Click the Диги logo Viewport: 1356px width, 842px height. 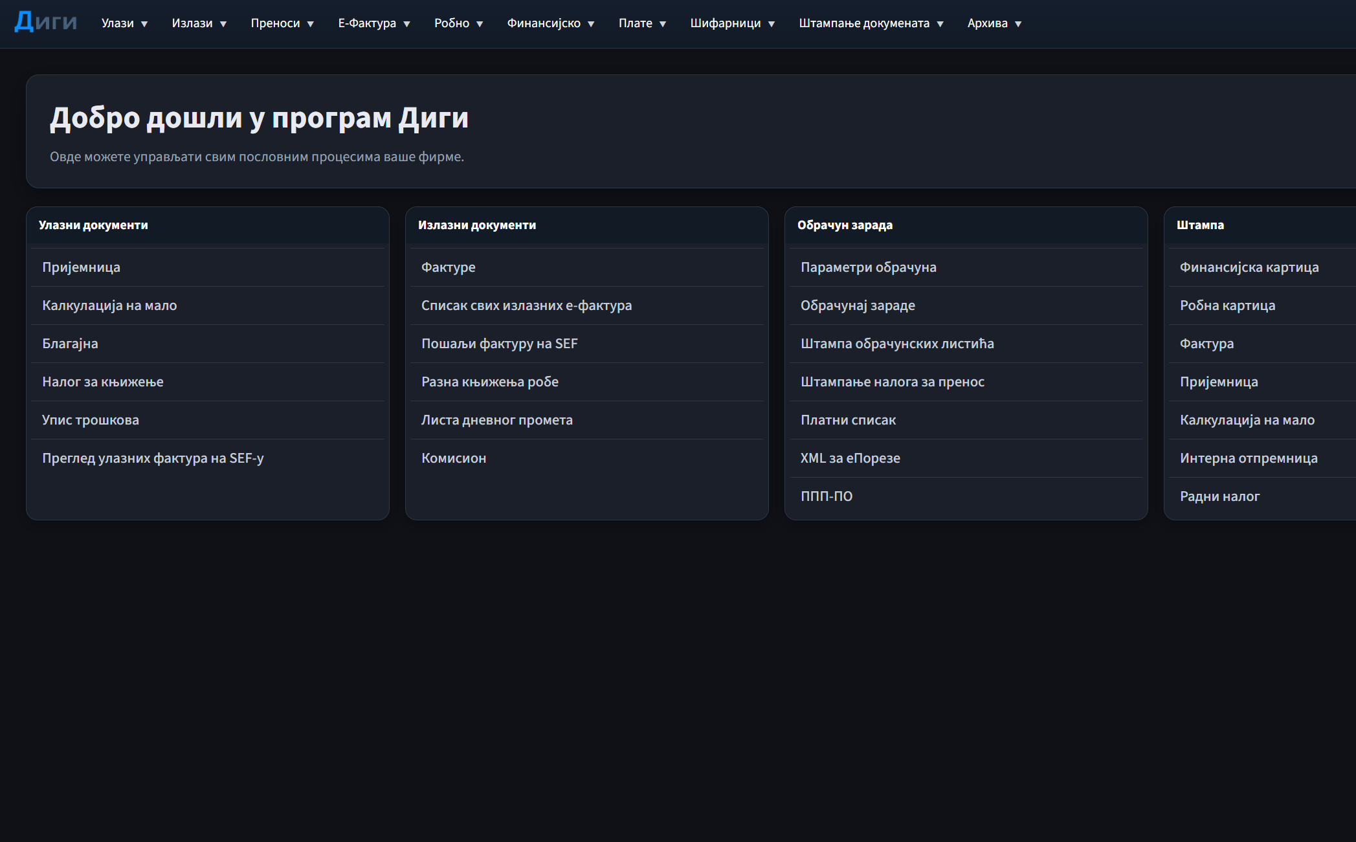click(45, 22)
